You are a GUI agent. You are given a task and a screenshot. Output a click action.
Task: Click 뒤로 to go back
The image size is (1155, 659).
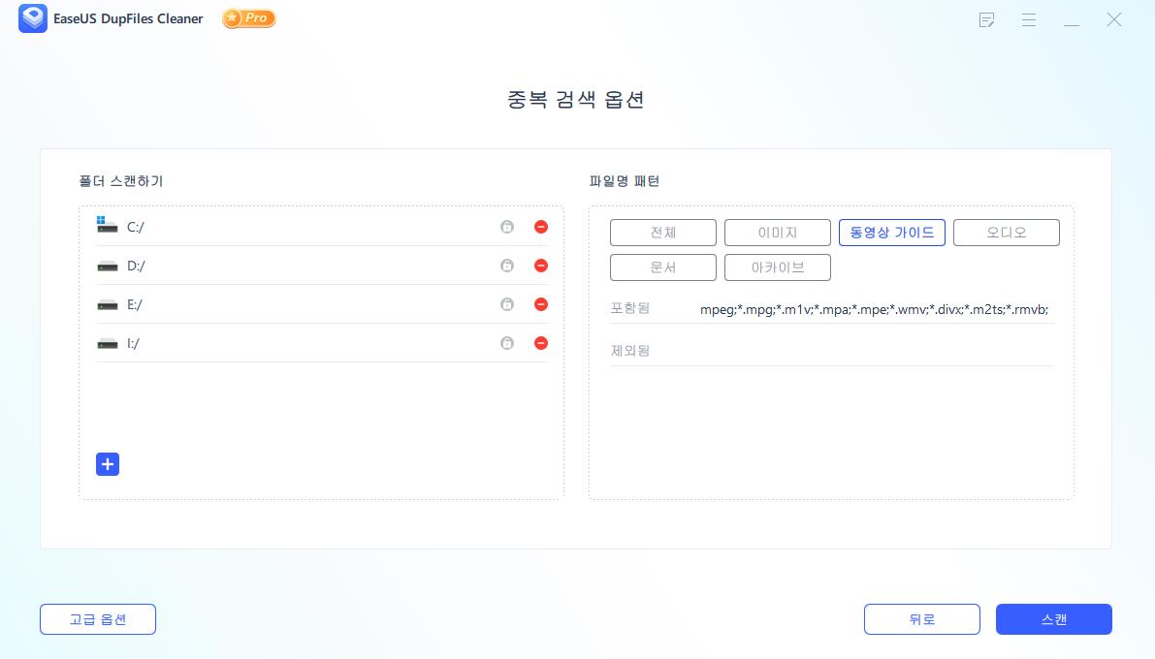[922, 619]
